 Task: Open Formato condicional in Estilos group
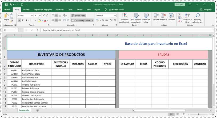point(124,16)
